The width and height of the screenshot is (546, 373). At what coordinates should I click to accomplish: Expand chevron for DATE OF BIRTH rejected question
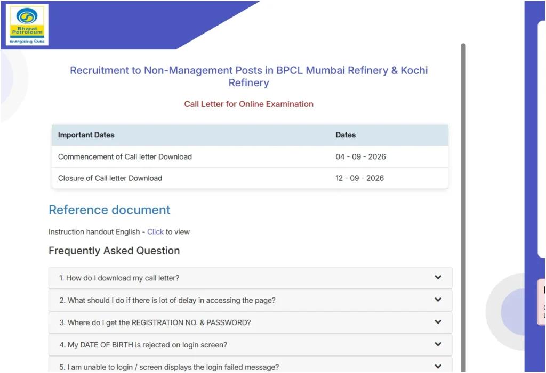(438, 344)
